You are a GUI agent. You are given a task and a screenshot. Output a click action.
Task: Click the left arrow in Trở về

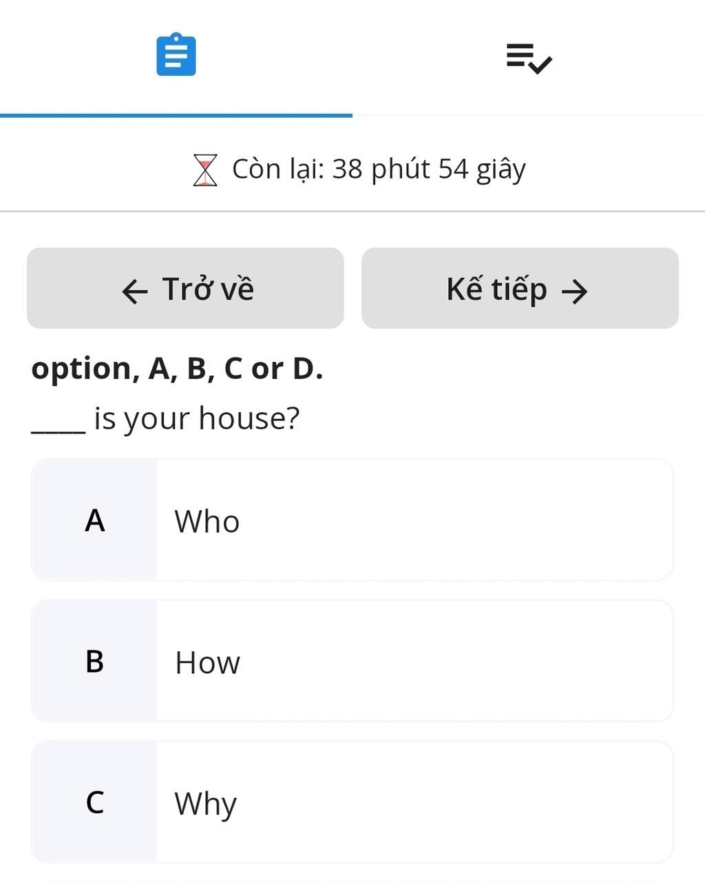click(x=134, y=291)
